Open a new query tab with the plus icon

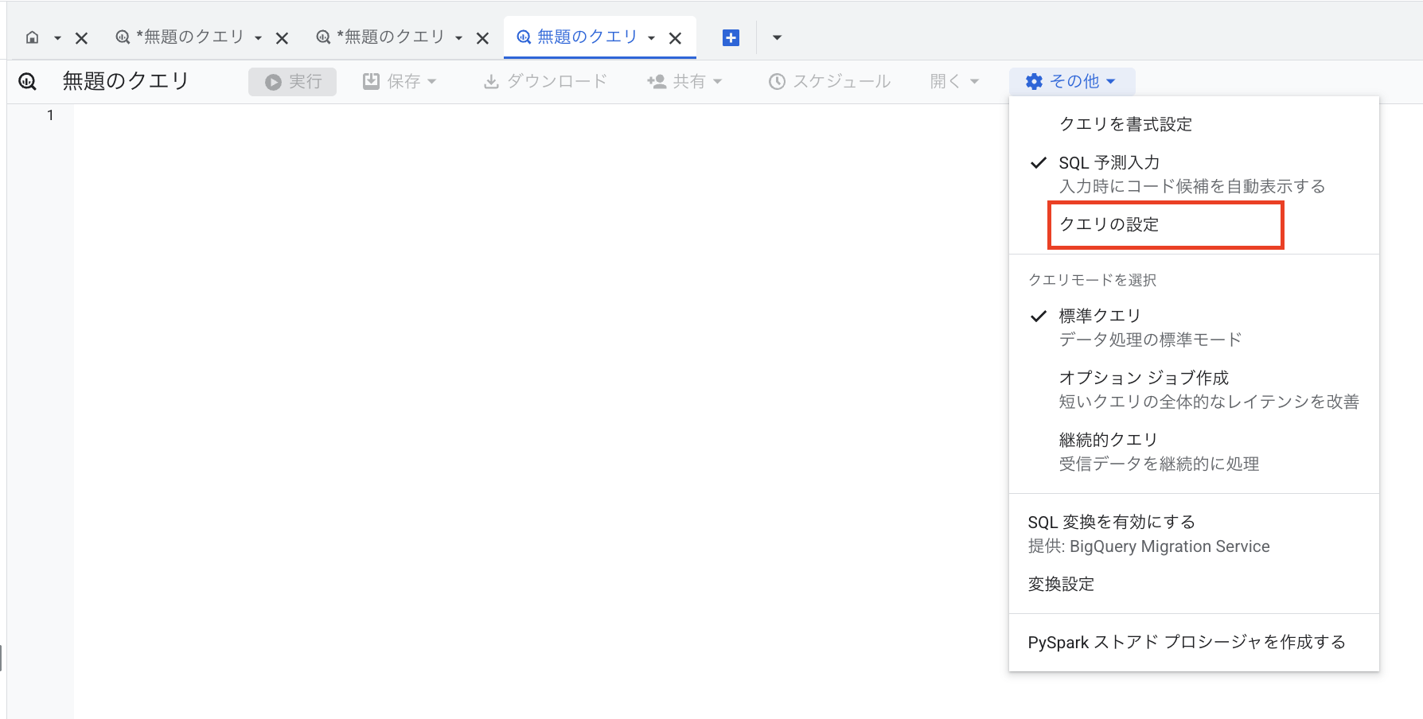730,37
